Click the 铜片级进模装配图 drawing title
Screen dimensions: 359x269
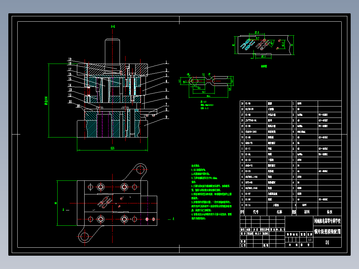coord(327,232)
